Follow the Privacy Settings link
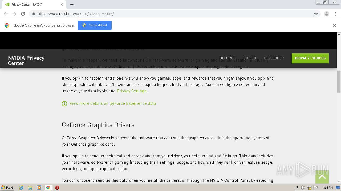The image size is (341, 191). click(x=132, y=91)
